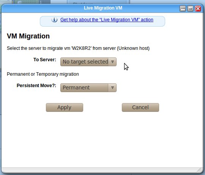Click the info icon beside help link
The width and height of the screenshot is (205, 175).
point(54,20)
